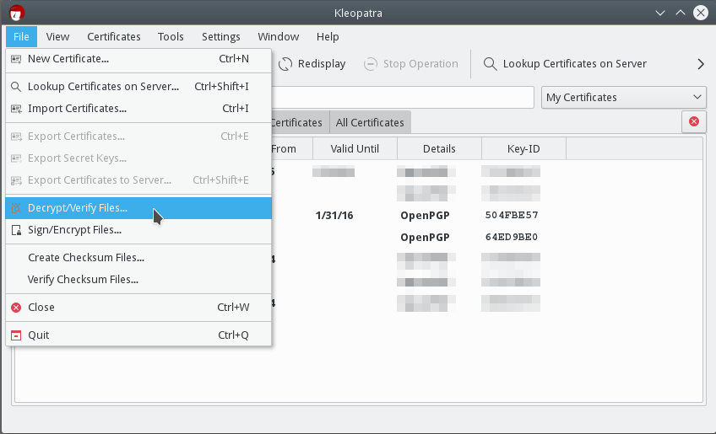This screenshot has width=716, height=434.
Task: Expand the toolbar overflow chevron
Action: 700,64
